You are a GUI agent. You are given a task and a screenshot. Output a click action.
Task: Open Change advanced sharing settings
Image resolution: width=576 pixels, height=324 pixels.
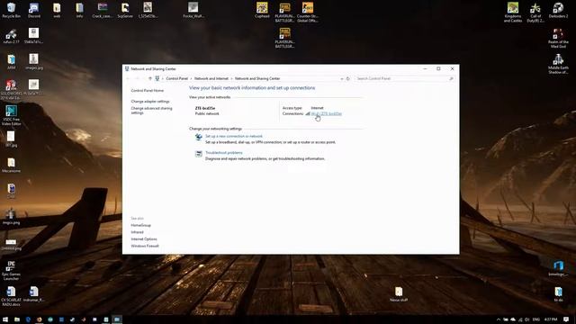click(x=151, y=111)
